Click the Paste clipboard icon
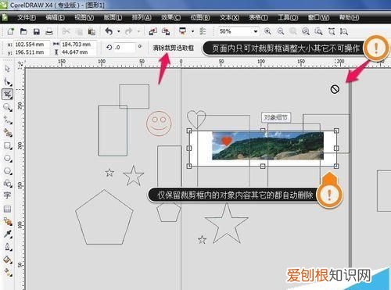The width and height of the screenshot is (391, 290). coord(91,32)
